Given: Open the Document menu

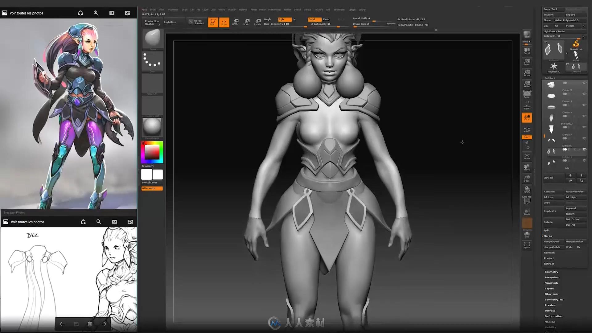Looking at the screenshot, I should tap(173, 10).
